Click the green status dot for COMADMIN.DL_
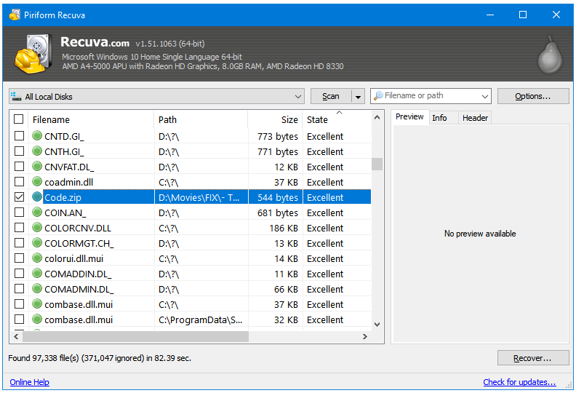This screenshot has height=393, width=576. pos(37,289)
